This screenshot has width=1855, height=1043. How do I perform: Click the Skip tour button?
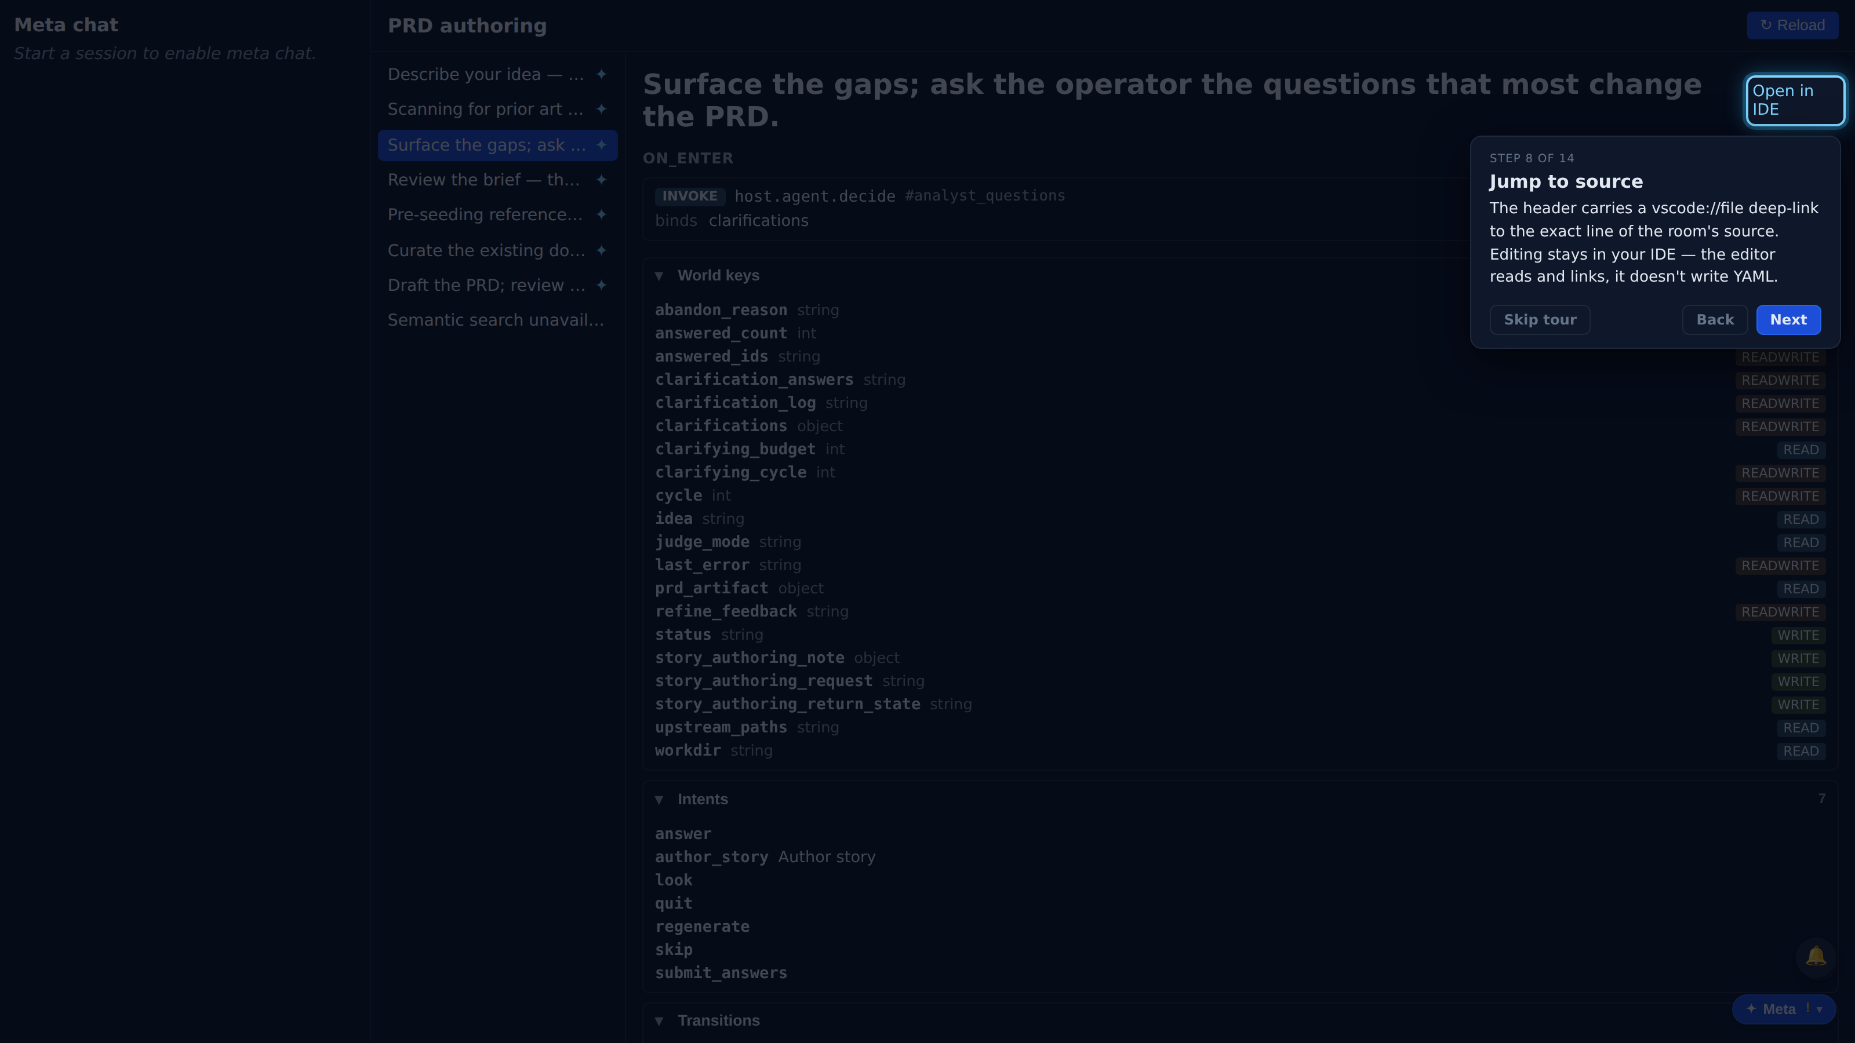pos(1540,320)
